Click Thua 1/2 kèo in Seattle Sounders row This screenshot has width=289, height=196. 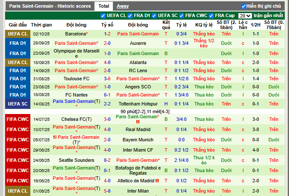(x=204, y=160)
